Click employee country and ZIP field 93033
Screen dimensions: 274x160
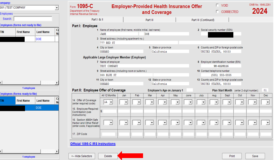[221, 52]
